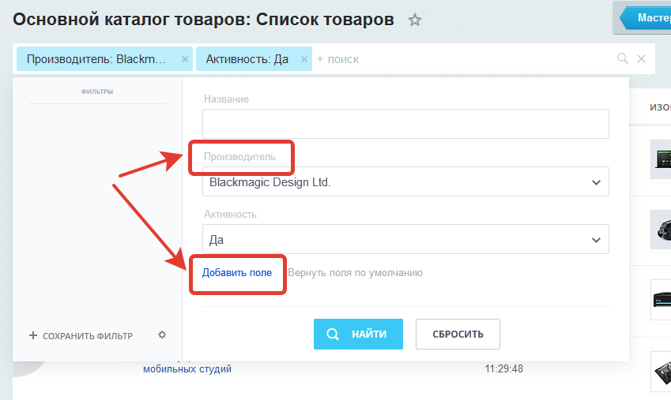Clear all filters with search bar X icon

[x=642, y=59]
